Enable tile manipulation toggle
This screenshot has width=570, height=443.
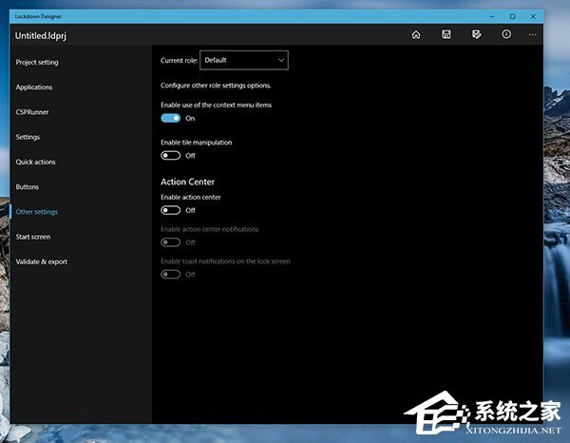coord(170,156)
